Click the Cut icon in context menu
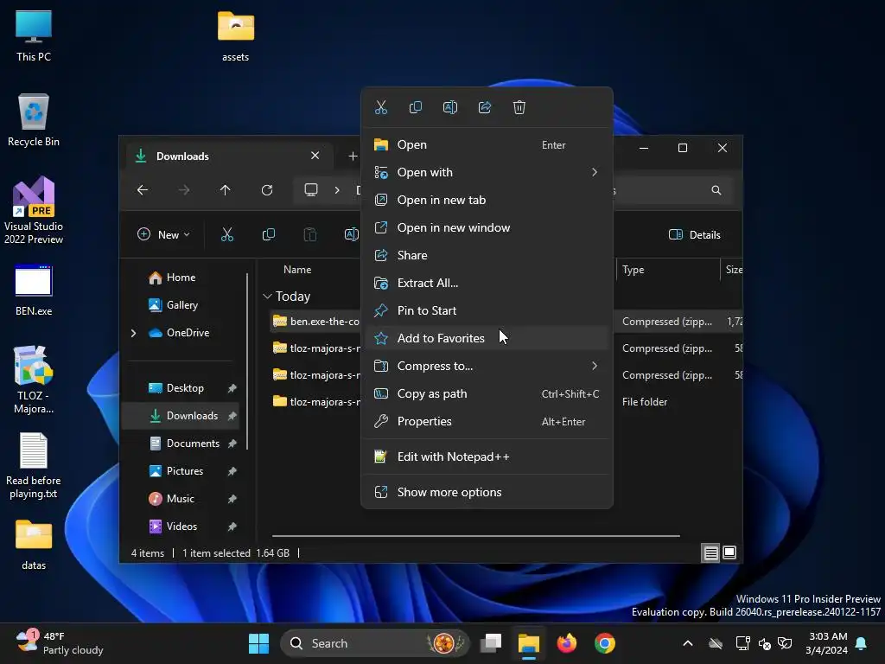885x664 pixels. click(x=381, y=107)
